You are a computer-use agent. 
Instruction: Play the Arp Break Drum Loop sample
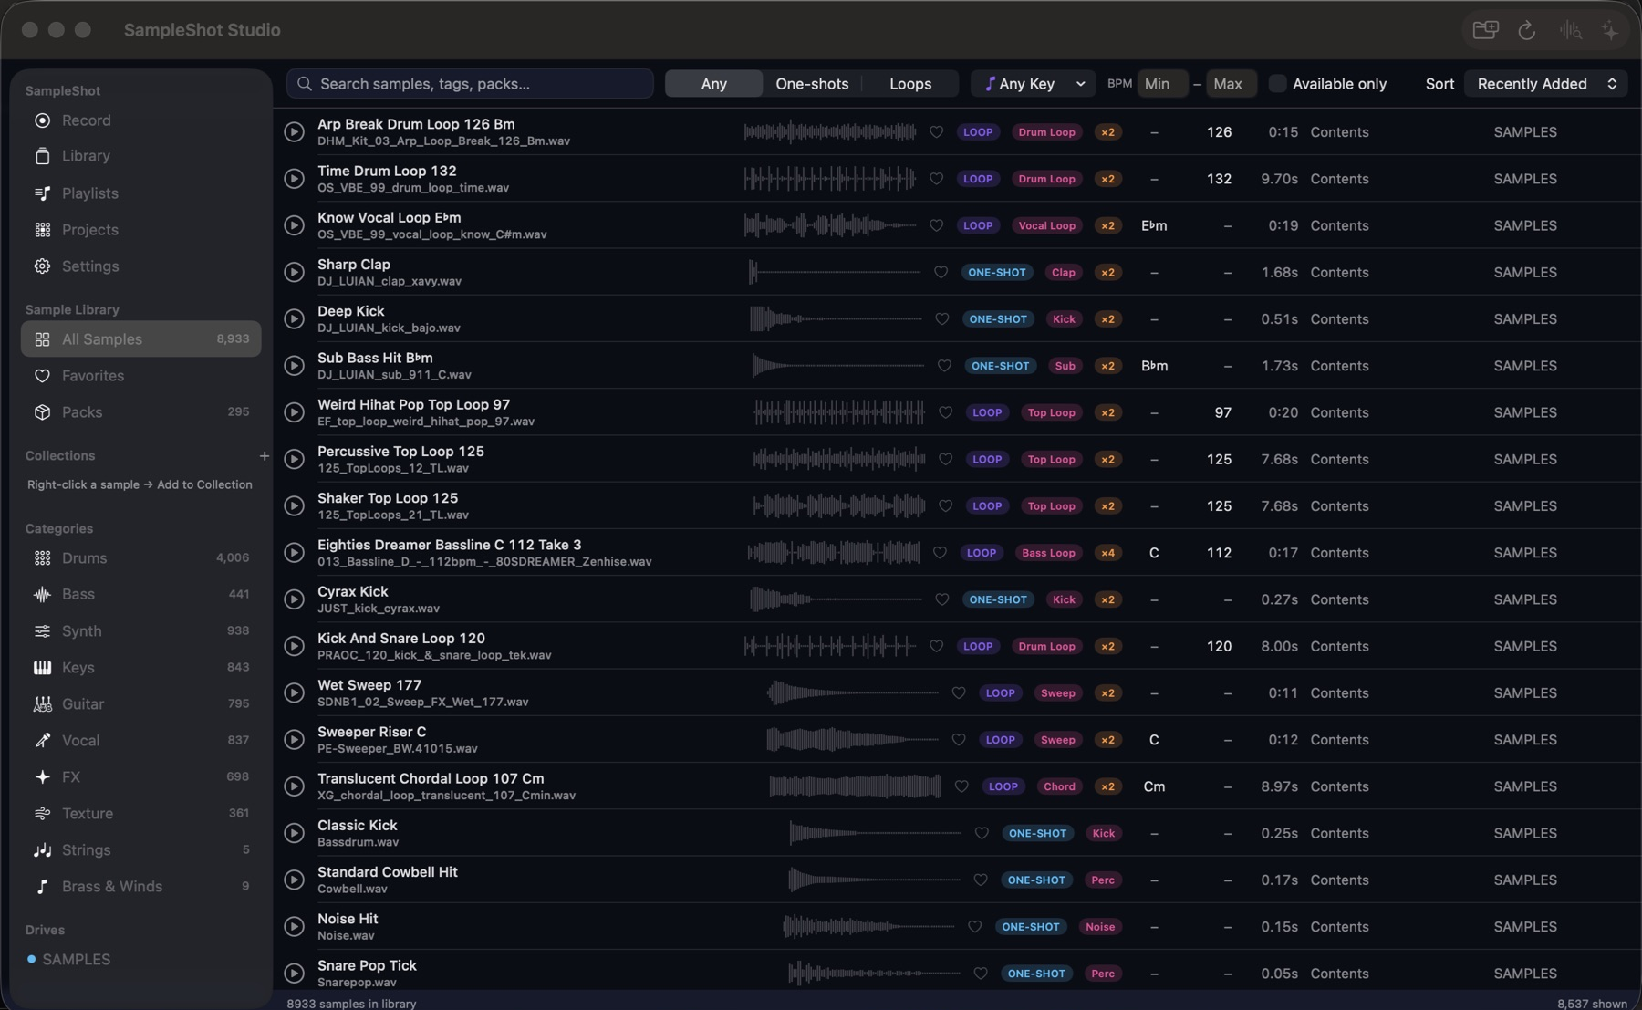coord(294,132)
